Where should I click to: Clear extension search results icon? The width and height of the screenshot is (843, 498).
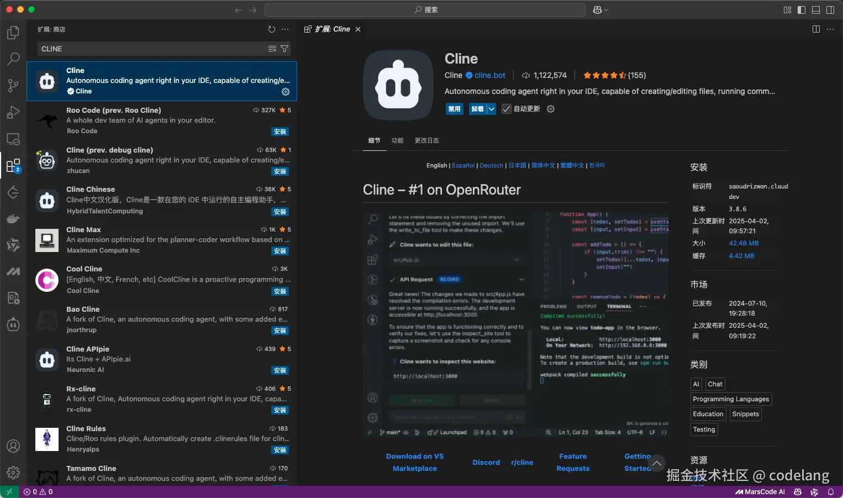272,49
